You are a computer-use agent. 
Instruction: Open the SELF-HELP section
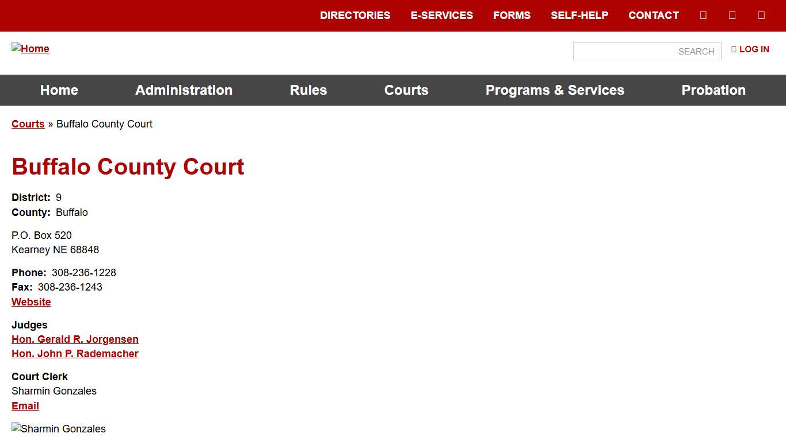click(x=579, y=16)
